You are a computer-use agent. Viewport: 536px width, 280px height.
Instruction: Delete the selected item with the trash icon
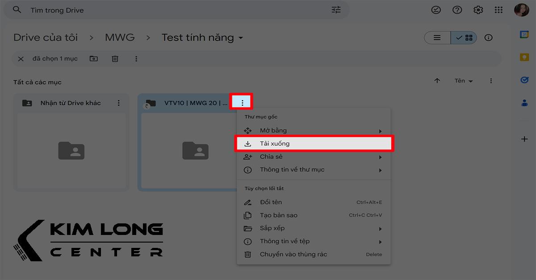click(x=115, y=58)
